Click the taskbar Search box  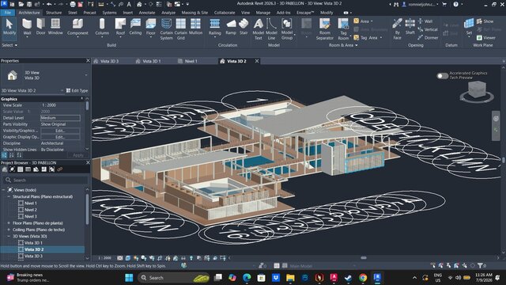coord(173,278)
